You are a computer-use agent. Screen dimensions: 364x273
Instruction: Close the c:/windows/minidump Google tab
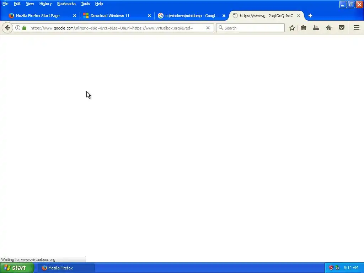click(x=224, y=16)
